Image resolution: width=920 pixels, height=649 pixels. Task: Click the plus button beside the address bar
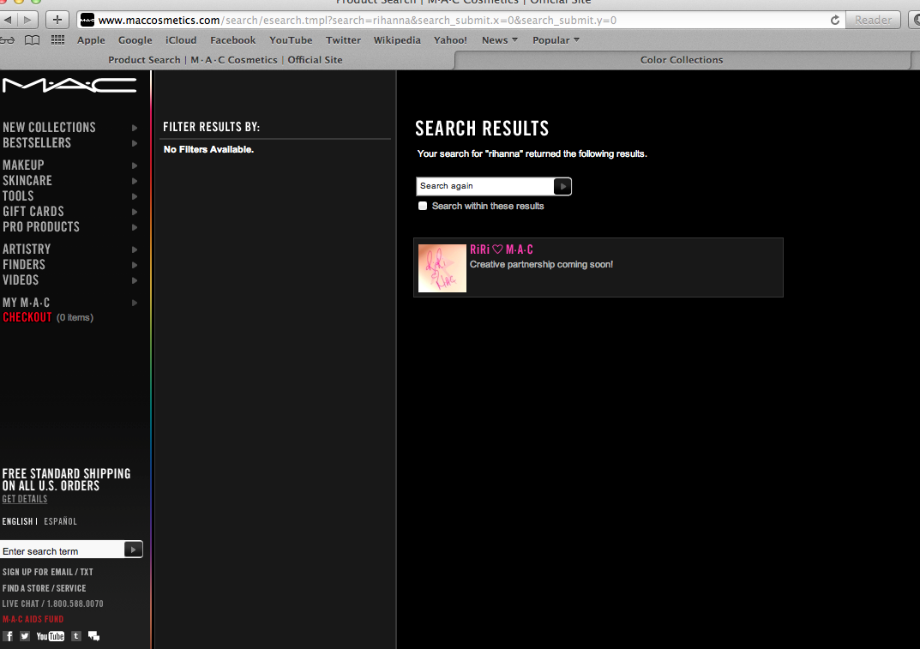click(x=57, y=20)
